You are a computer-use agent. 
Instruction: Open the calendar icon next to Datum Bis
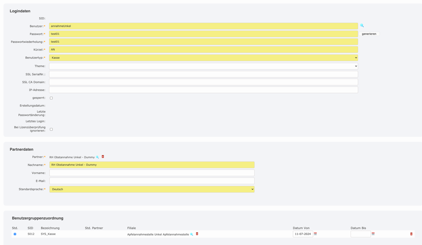(374, 234)
